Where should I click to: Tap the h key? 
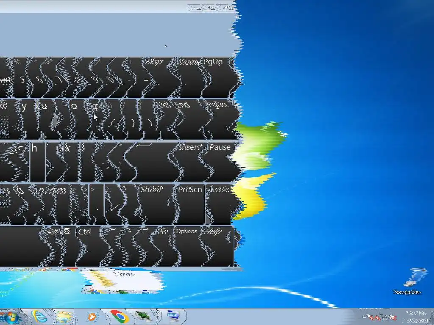click(37, 162)
